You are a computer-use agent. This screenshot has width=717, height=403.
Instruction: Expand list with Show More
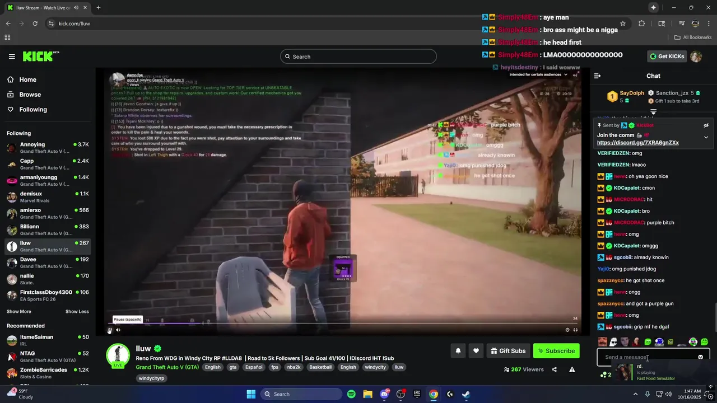tap(19, 311)
